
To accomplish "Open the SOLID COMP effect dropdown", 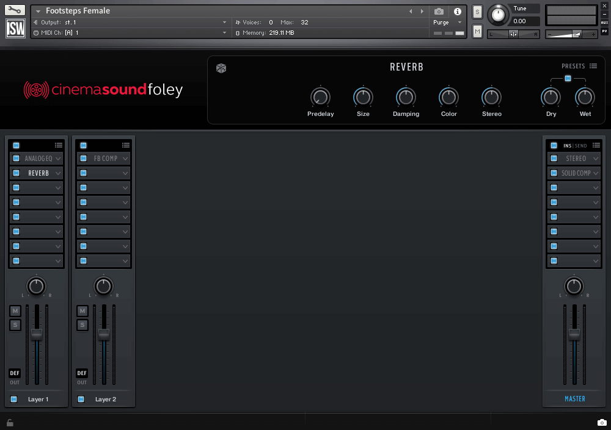I will pos(596,173).
